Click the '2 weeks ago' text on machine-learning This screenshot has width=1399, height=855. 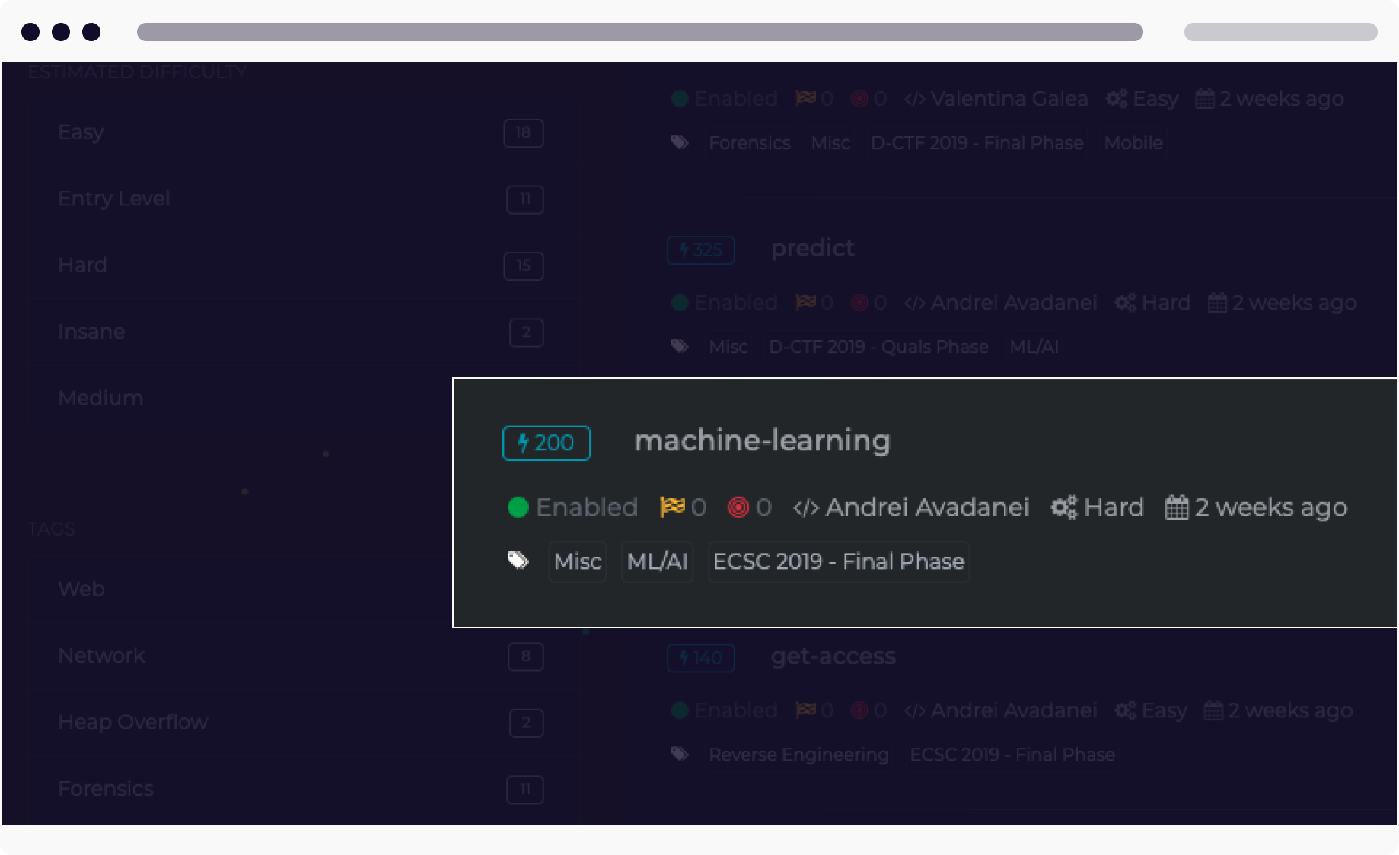[x=1271, y=507]
